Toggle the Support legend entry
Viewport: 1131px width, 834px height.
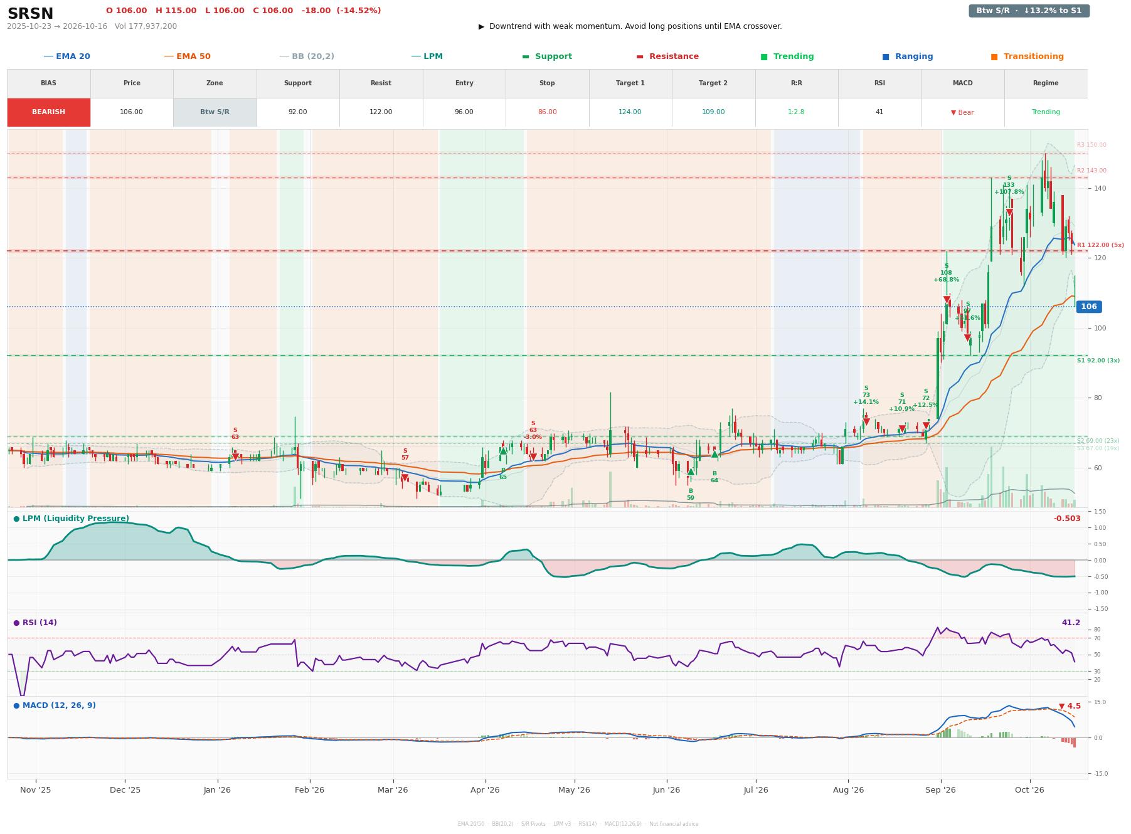[546, 56]
